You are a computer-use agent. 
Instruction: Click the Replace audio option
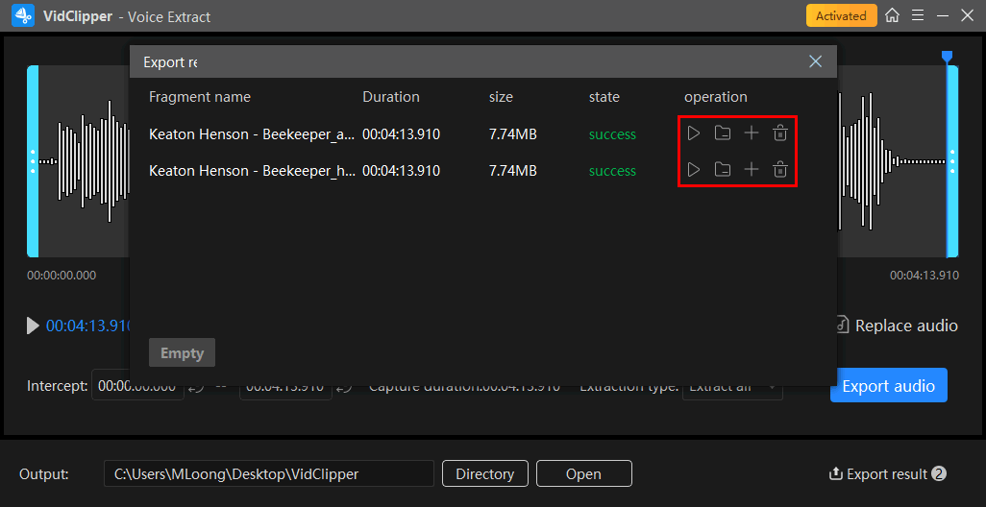pyautogui.click(x=896, y=326)
